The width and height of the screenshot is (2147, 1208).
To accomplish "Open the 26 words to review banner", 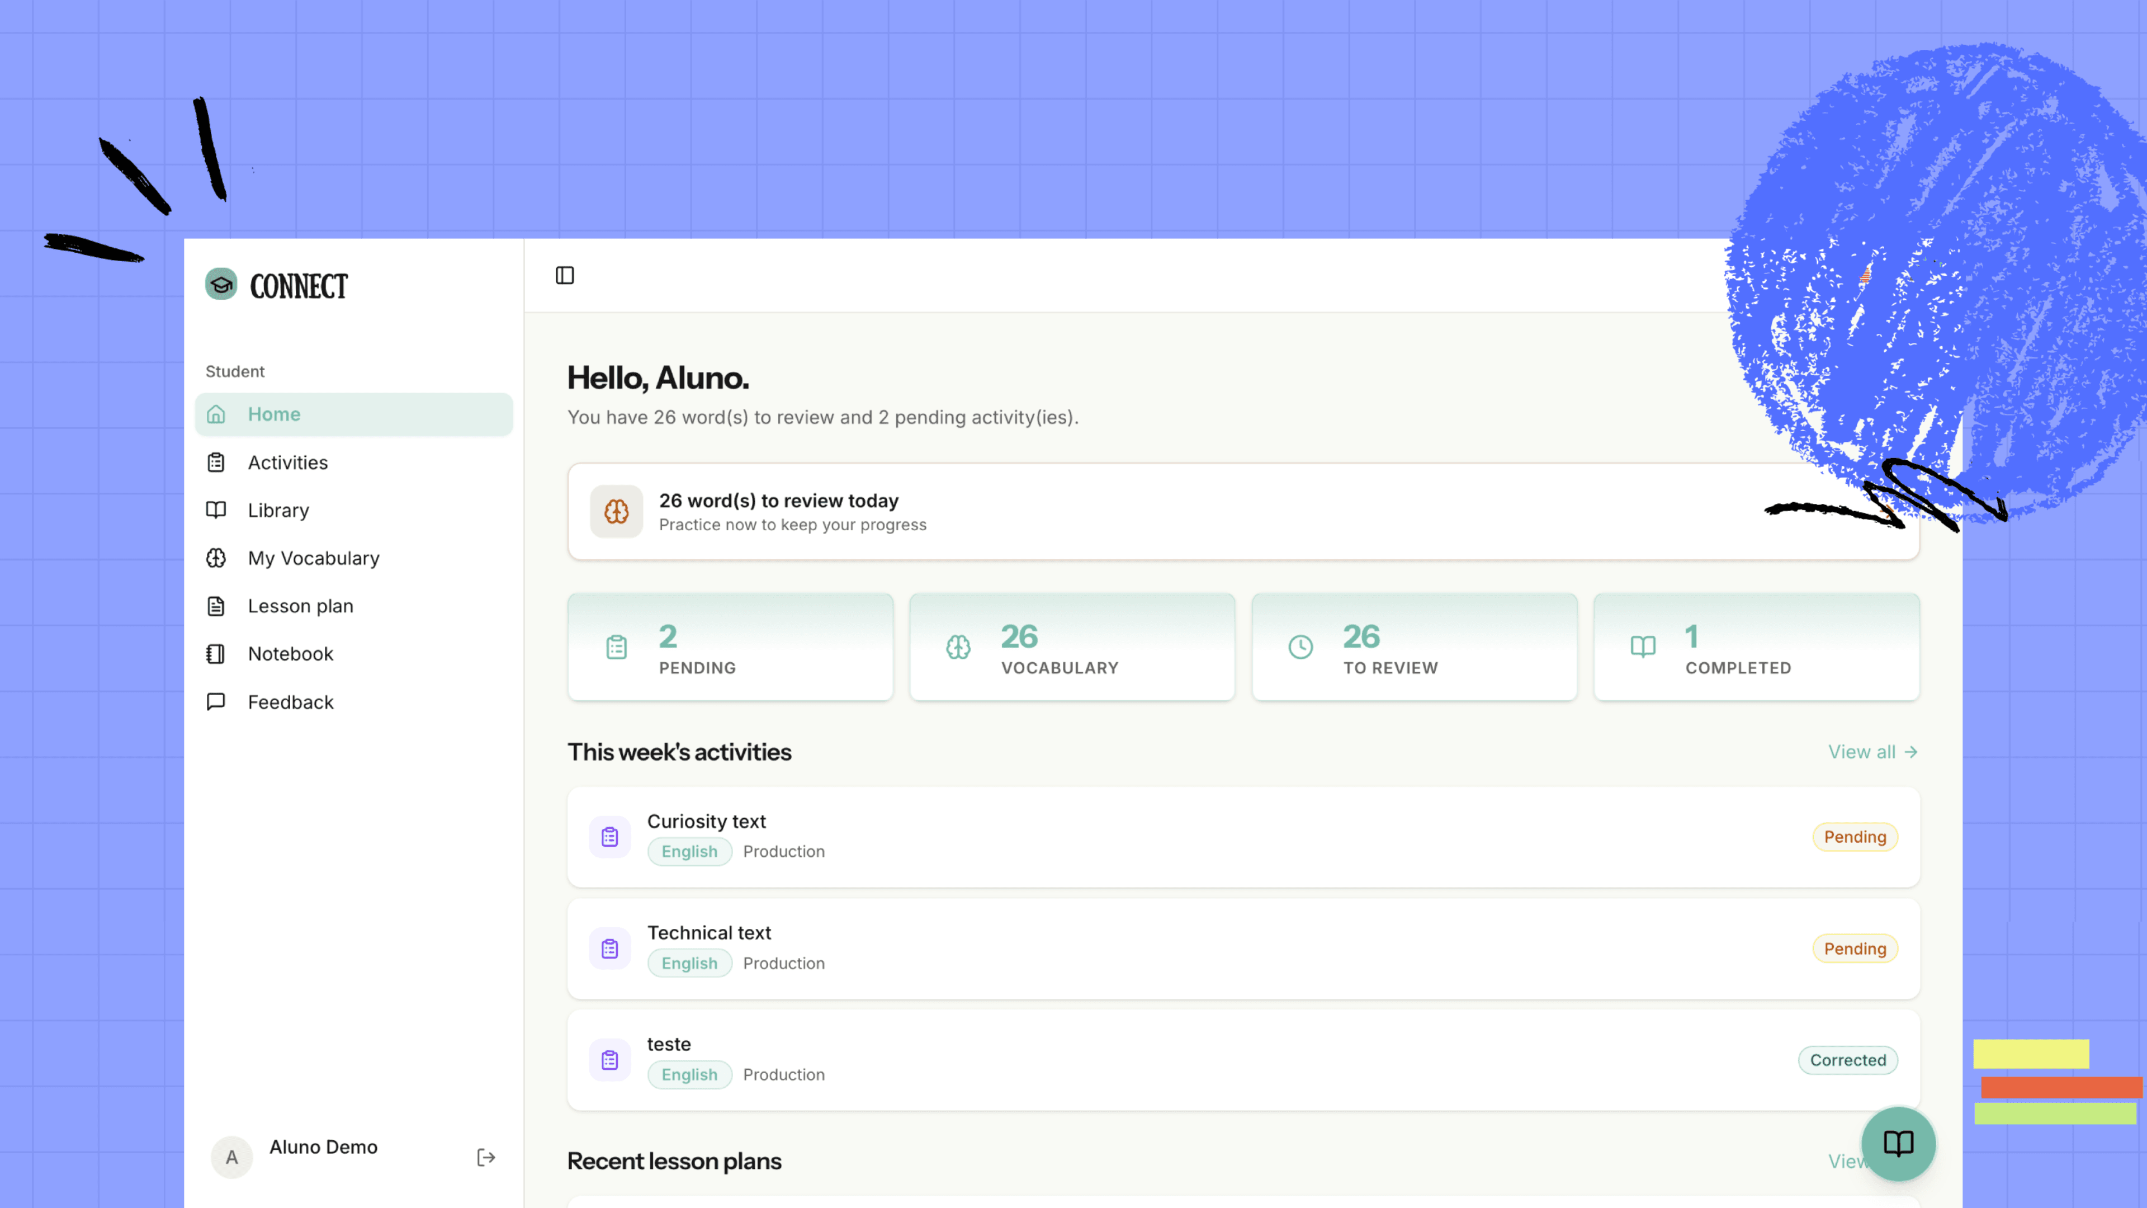I will click(x=1243, y=511).
